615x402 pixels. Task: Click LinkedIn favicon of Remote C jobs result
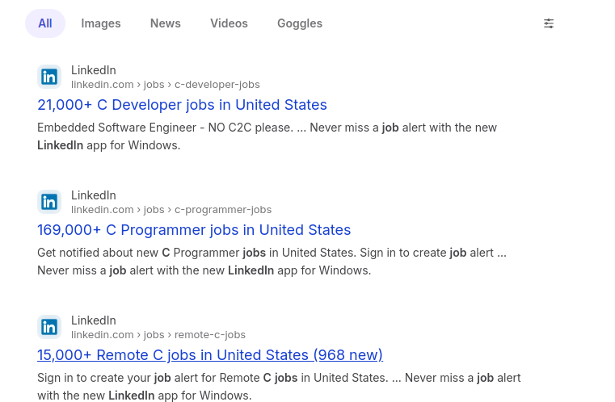[49, 327]
